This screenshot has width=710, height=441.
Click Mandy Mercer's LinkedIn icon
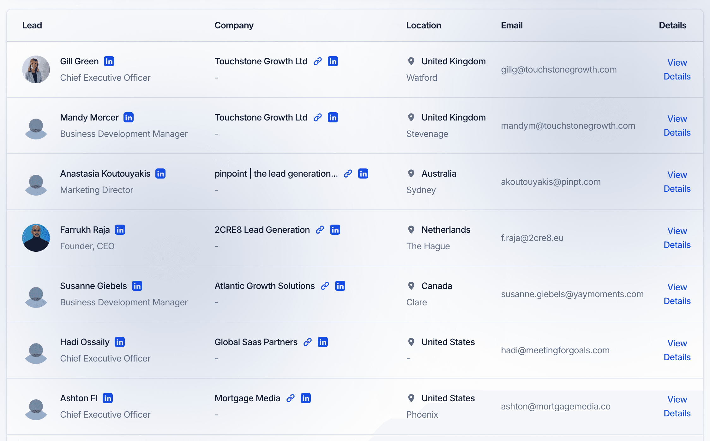pyautogui.click(x=129, y=117)
